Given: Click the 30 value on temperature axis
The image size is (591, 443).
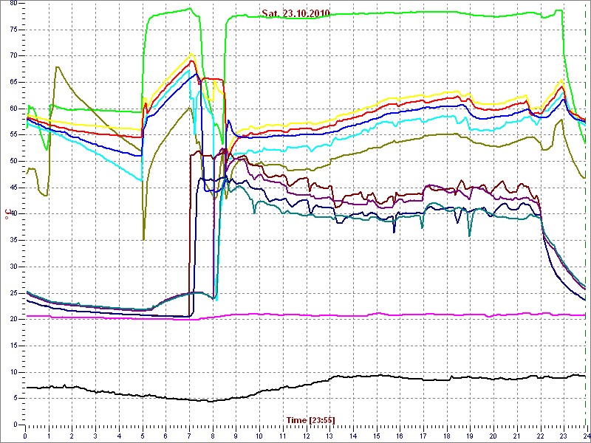Looking at the screenshot, I should [x=13, y=267].
